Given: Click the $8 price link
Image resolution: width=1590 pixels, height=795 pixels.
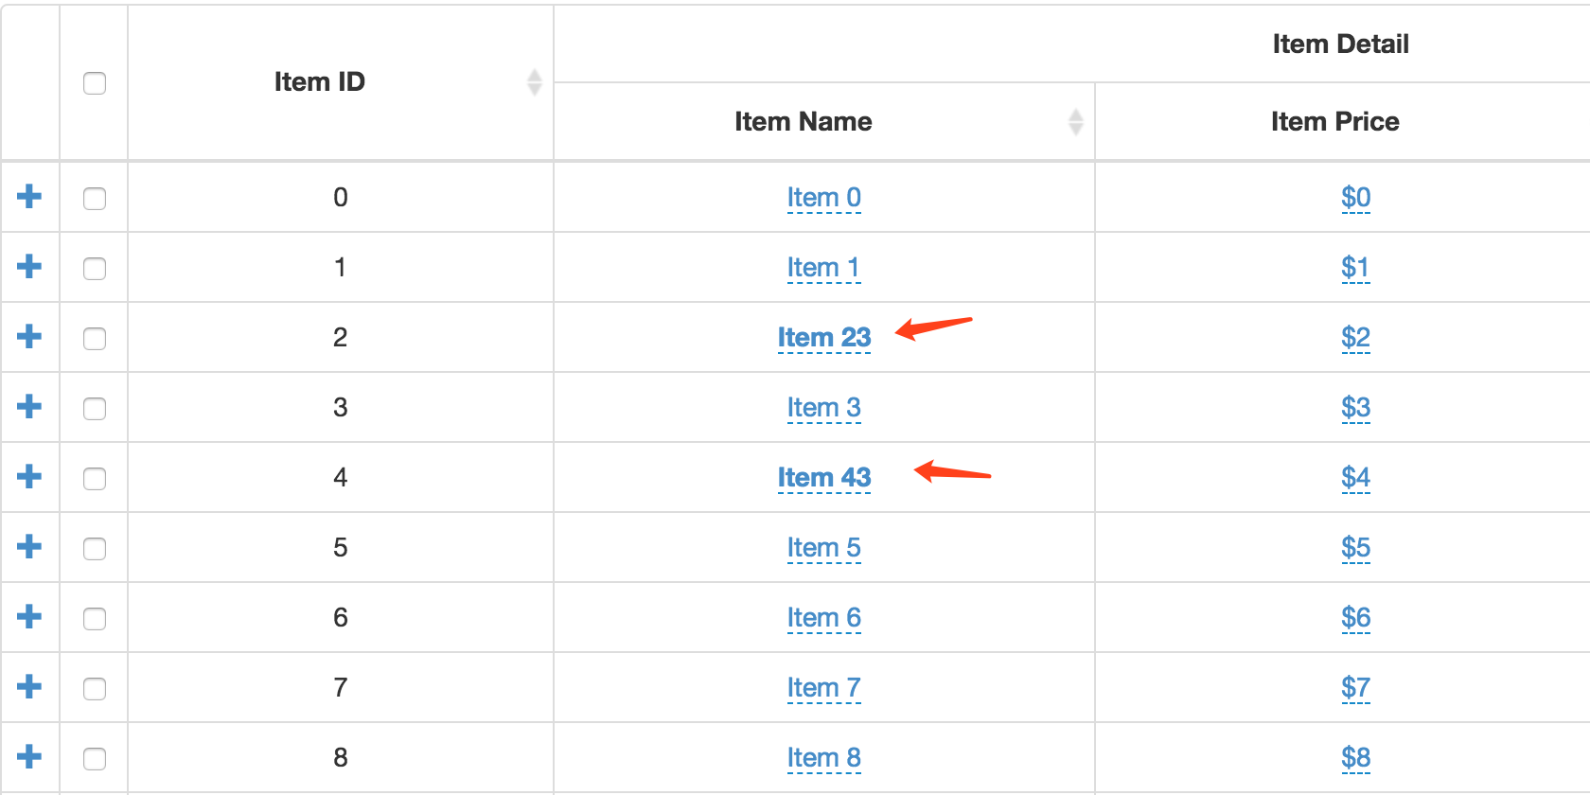Looking at the screenshot, I should pos(1355,757).
